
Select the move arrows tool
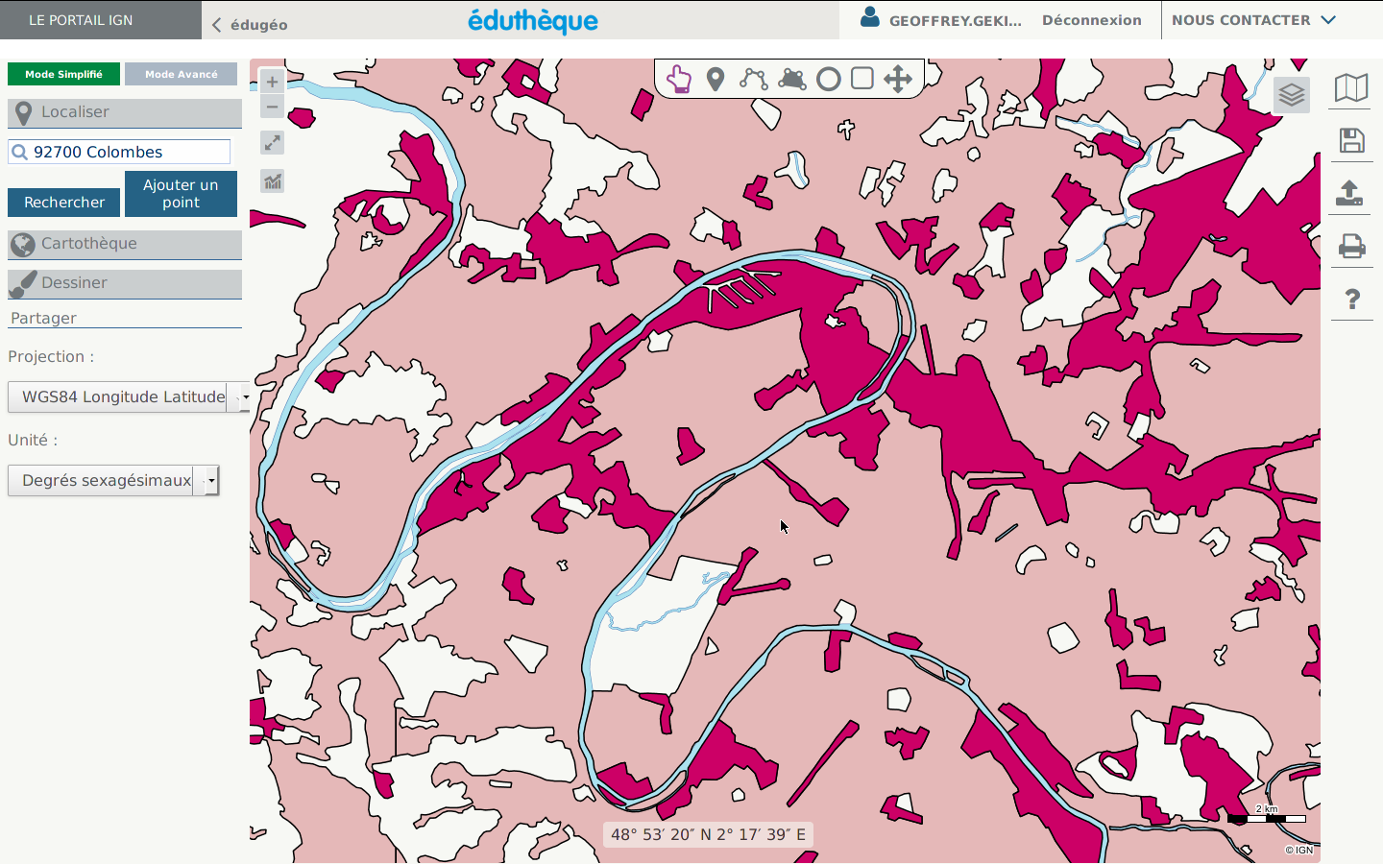click(897, 79)
